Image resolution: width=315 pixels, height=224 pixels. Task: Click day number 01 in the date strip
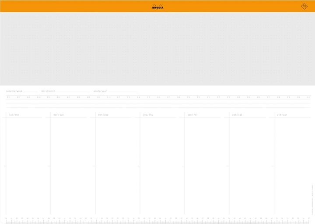tap(8, 97)
